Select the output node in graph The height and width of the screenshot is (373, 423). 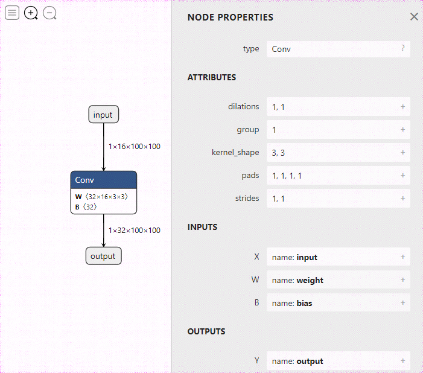(x=103, y=256)
